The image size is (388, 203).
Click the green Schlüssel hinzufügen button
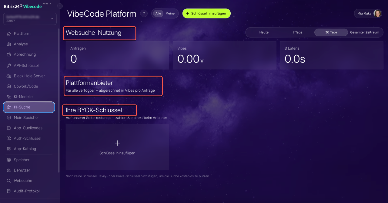coord(206,14)
